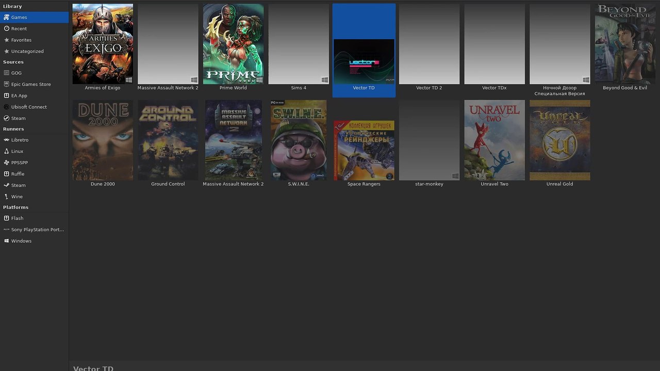Select the Beyond Good & Evil cover
This screenshot has width=660, height=371.
point(625,44)
